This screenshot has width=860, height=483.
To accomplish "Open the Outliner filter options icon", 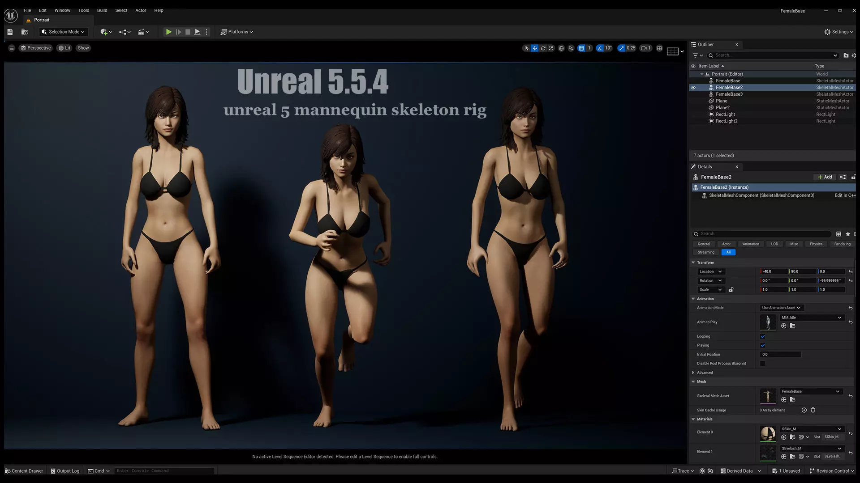I will (x=697, y=55).
